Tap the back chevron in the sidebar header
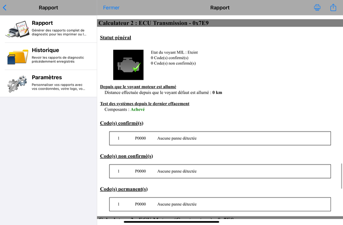Image resolution: width=343 pixels, height=225 pixels. (5, 8)
